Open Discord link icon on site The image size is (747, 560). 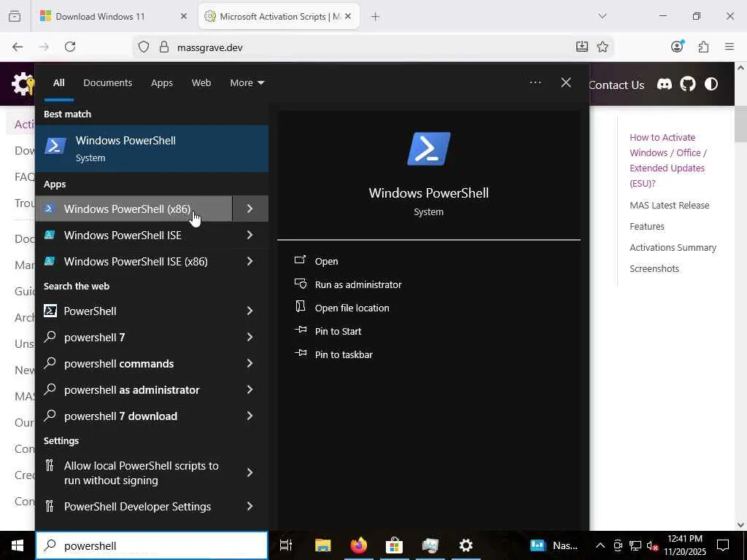pos(664,85)
